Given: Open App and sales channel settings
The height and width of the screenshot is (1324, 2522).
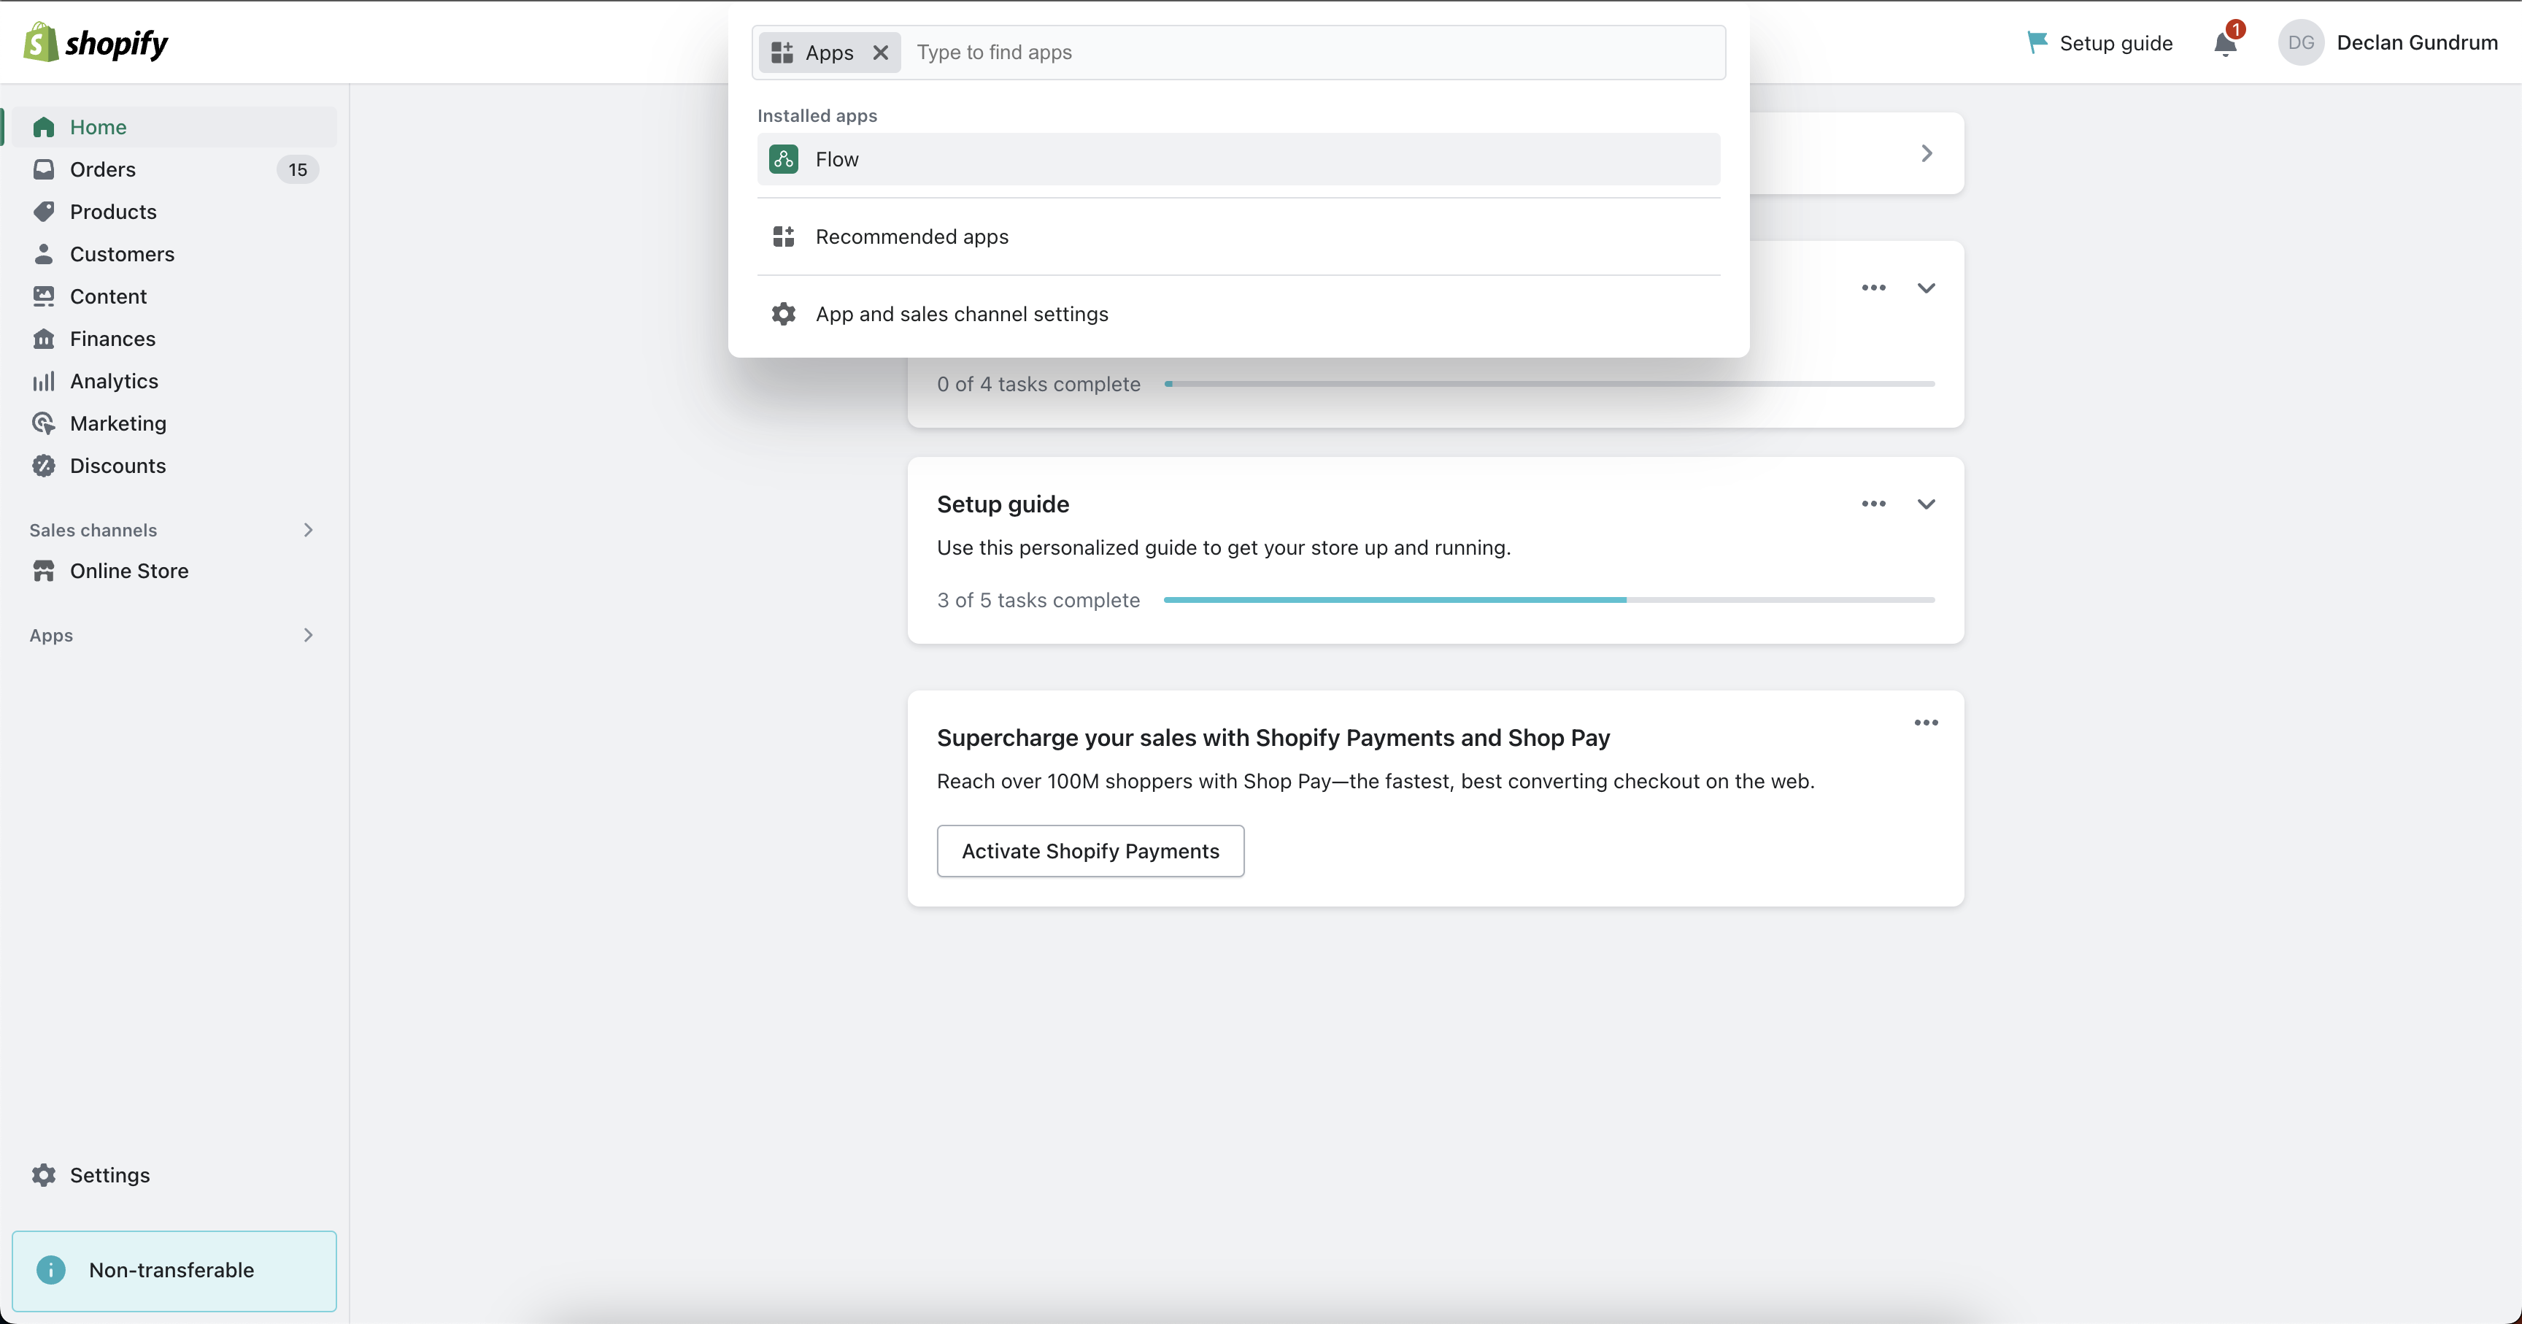Looking at the screenshot, I should coord(963,313).
